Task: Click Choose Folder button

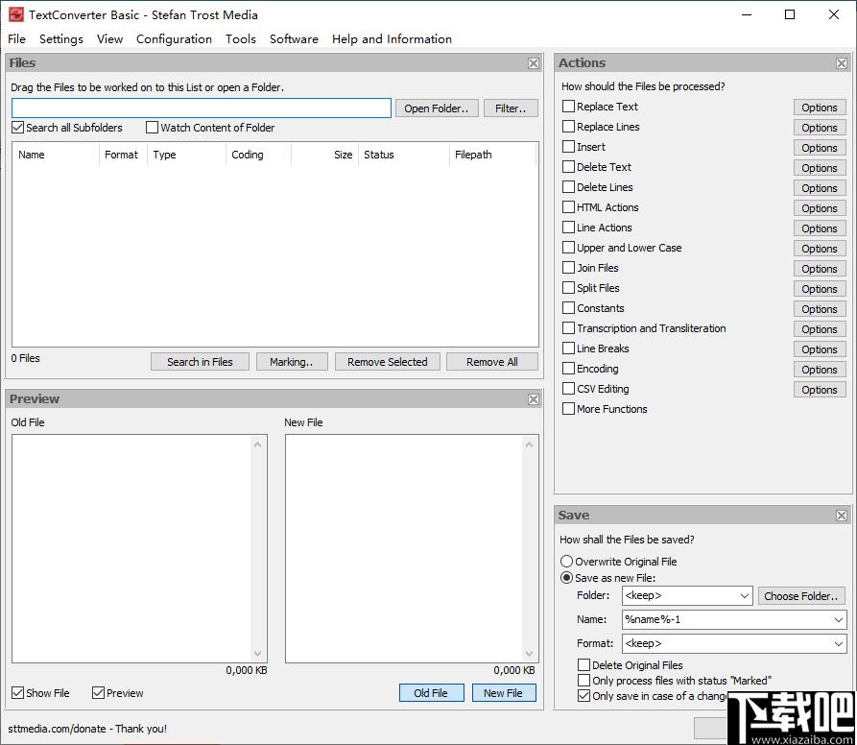Action: (x=801, y=596)
